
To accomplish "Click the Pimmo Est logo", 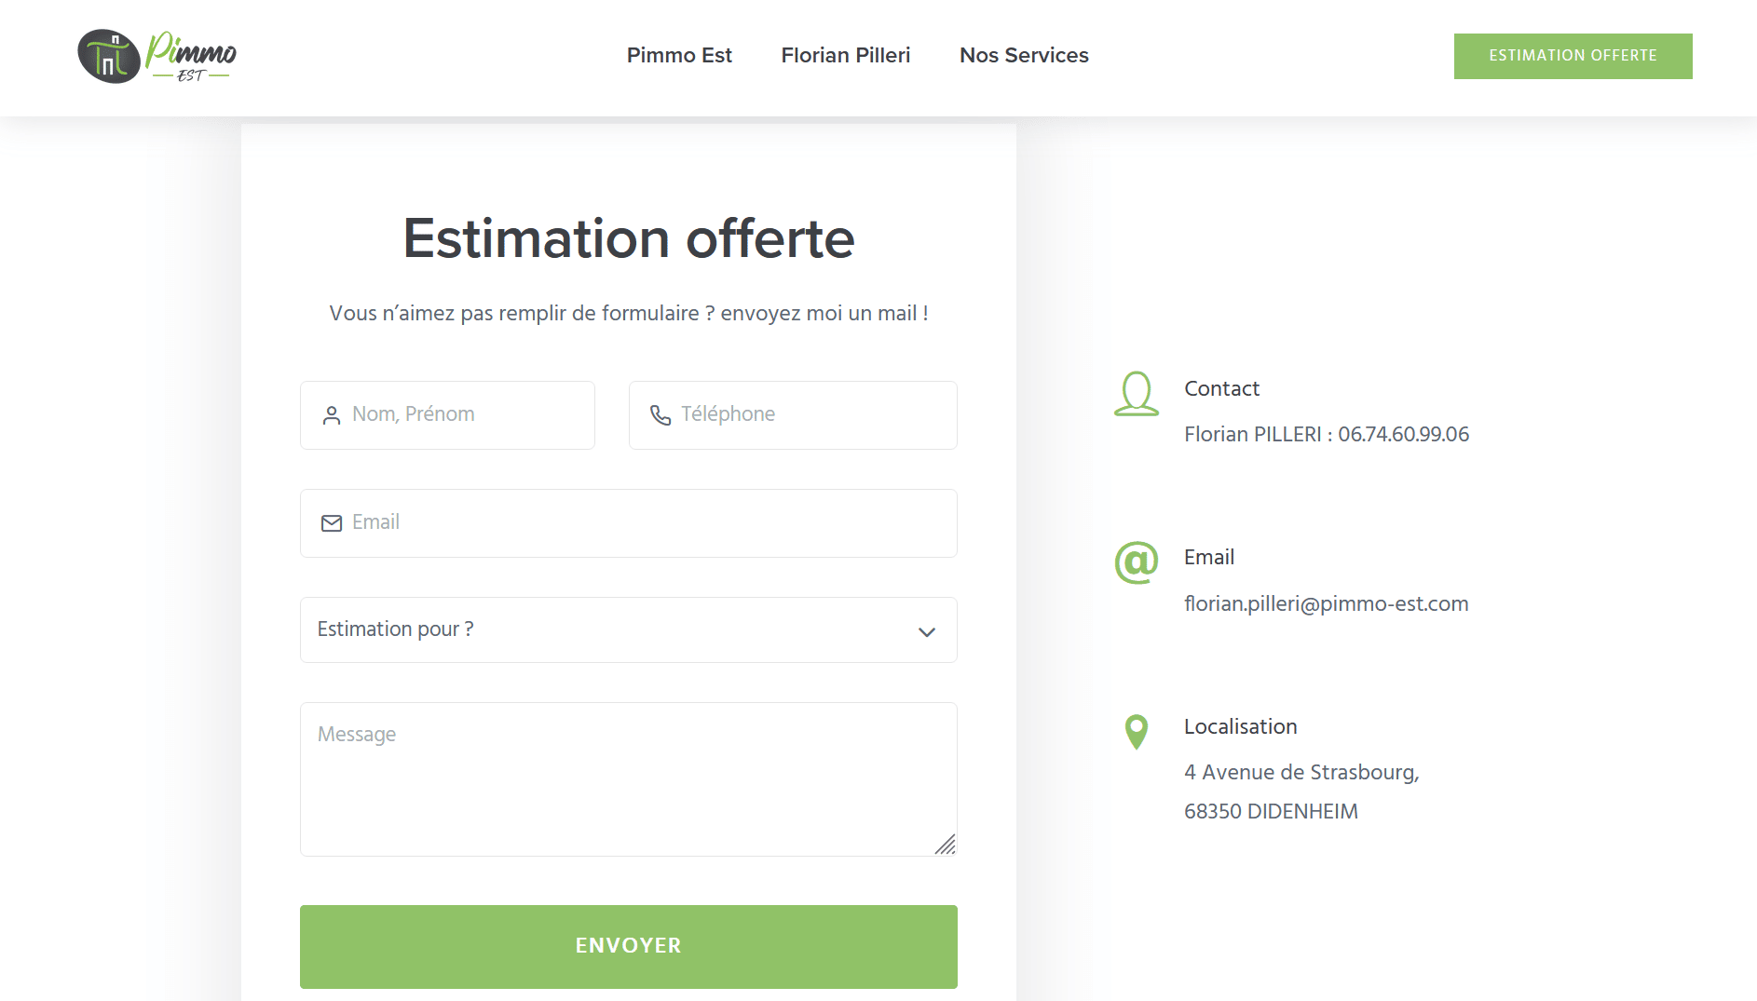I will click(157, 56).
